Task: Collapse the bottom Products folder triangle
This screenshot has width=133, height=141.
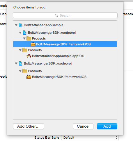Action: [20, 71]
